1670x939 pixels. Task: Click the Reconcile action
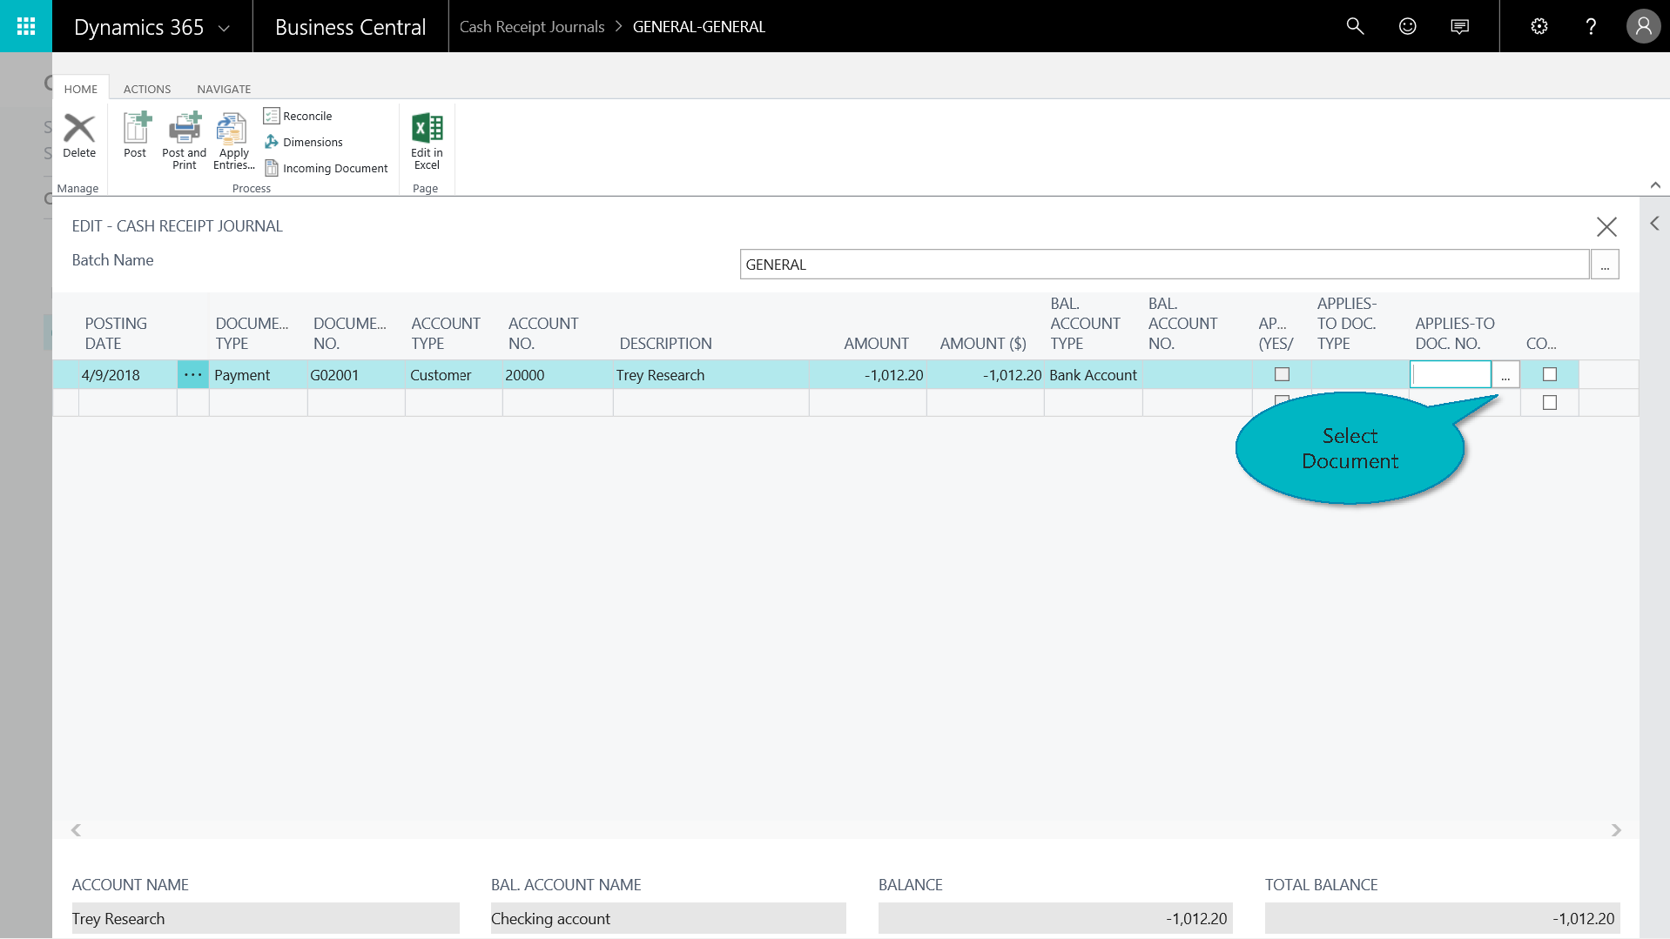298,116
